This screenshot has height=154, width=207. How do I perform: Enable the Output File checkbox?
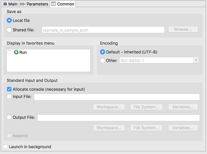[x=9, y=117]
